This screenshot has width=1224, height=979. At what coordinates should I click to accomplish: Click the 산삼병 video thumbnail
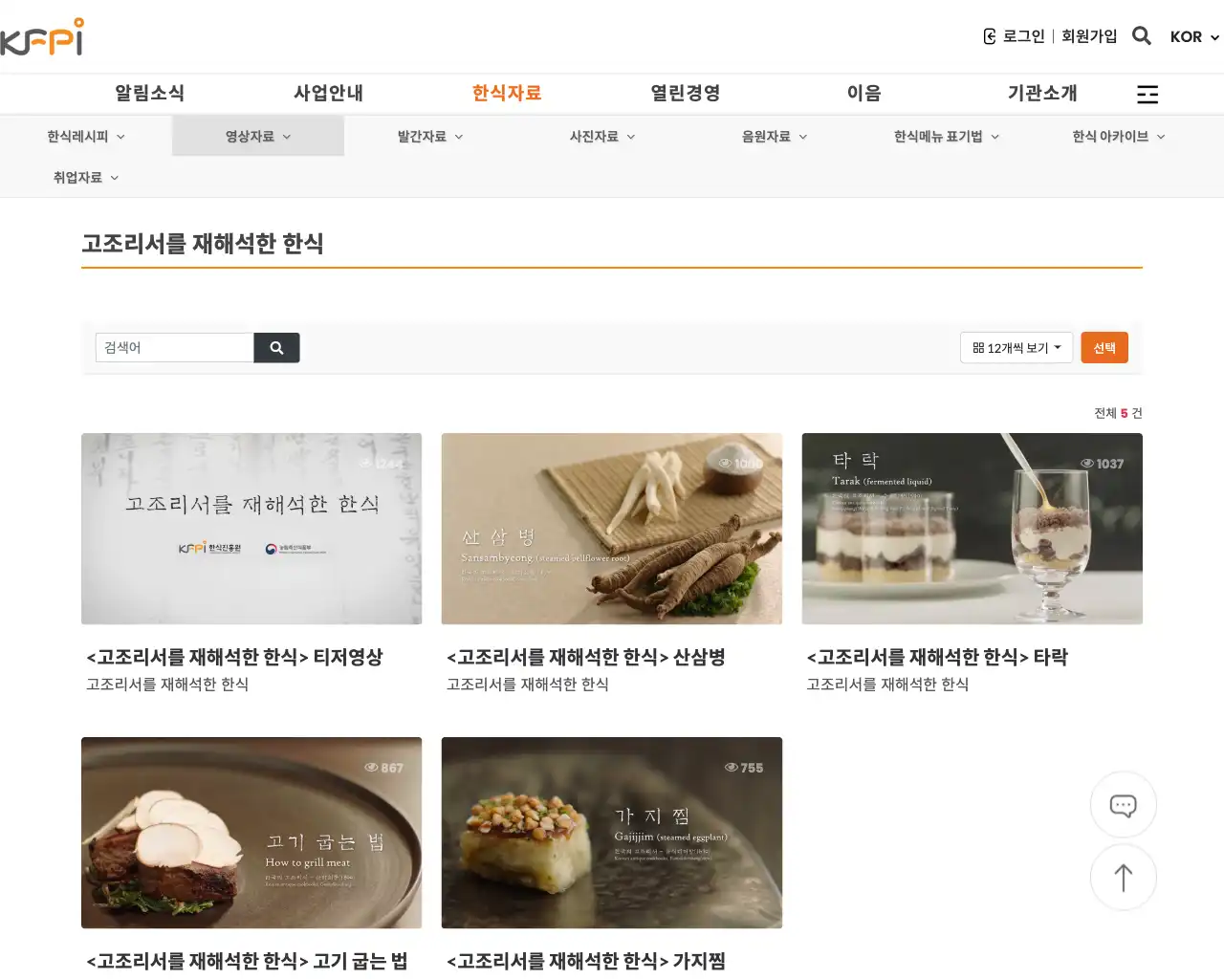tap(611, 529)
